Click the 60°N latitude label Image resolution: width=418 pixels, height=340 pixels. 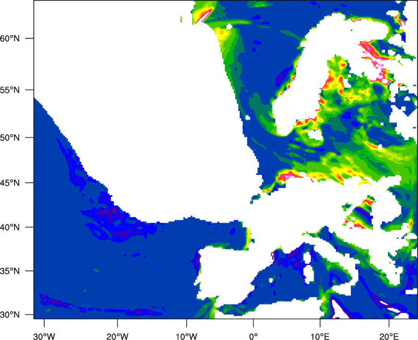10,38
